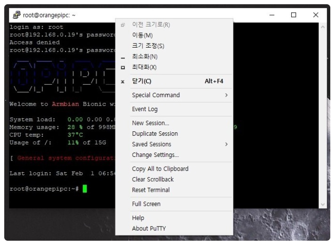Screen dimensions: 335x244
Task: Close the PuTTY window with X button
Action: click(316, 15)
